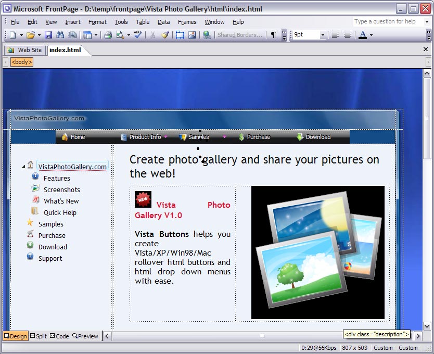Select the Format Painter brush icon
The image size is (434, 354).
[x=165, y=35]
